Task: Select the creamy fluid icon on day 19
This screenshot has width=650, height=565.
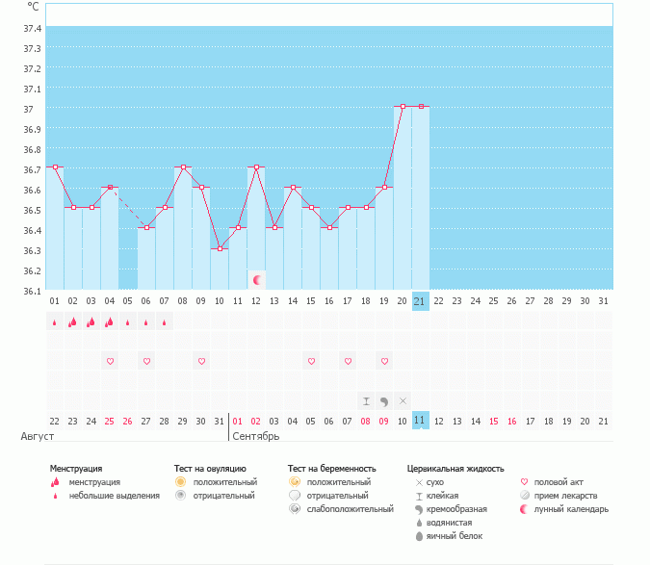Action: click(x=384, y=400)
